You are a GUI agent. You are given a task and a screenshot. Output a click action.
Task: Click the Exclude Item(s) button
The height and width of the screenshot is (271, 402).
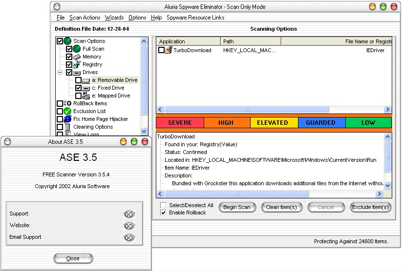tap(370, 207)
